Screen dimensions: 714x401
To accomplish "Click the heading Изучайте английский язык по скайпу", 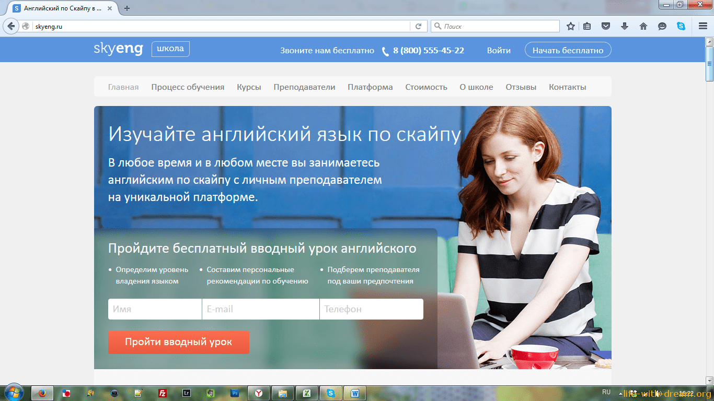I will 284,134.
